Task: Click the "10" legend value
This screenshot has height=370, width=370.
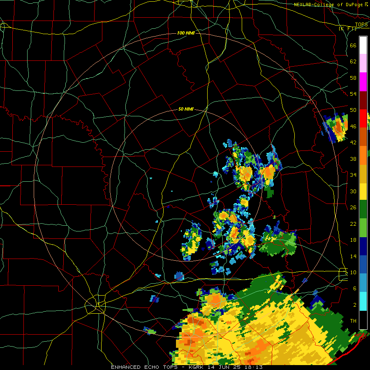Action: click(x=353, y=273)
